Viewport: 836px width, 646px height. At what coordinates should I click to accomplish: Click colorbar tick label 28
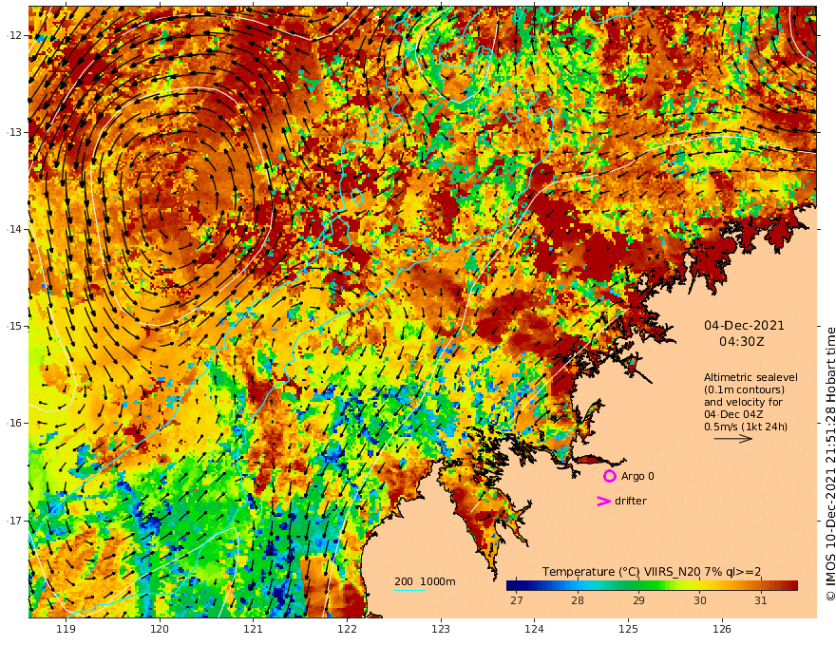click(x=577, y=600)
